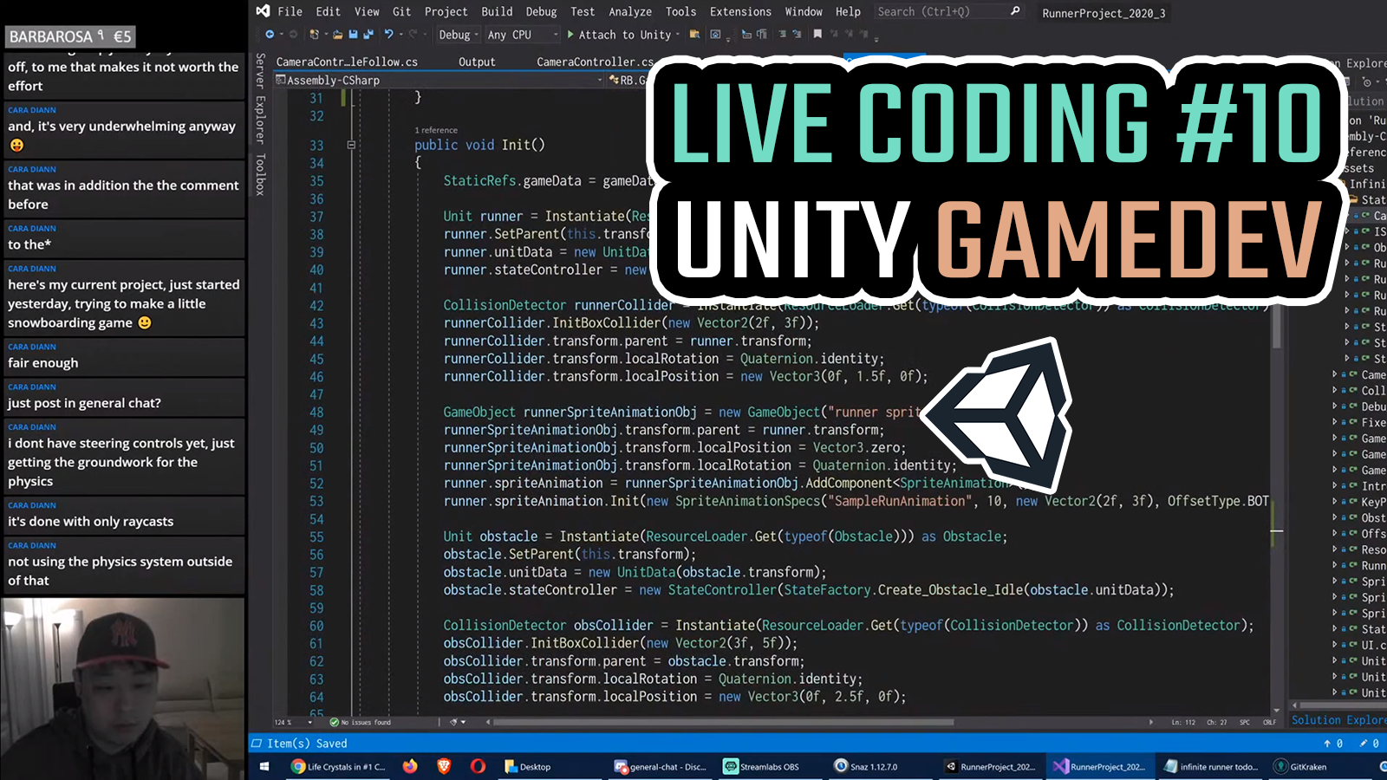
Task: Click the CRLF line ending indicator
Action: coord(1269,722)
